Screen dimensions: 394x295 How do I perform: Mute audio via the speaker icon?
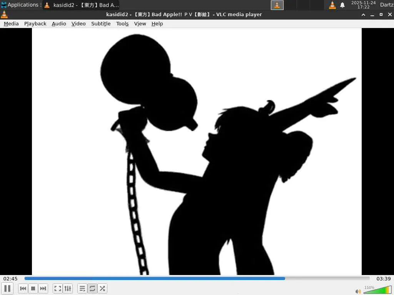click(358, 291)
